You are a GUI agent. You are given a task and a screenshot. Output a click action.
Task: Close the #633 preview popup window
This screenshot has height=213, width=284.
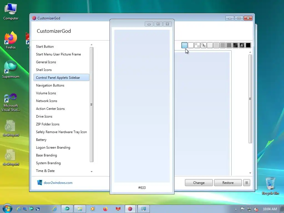pos(167,24)
